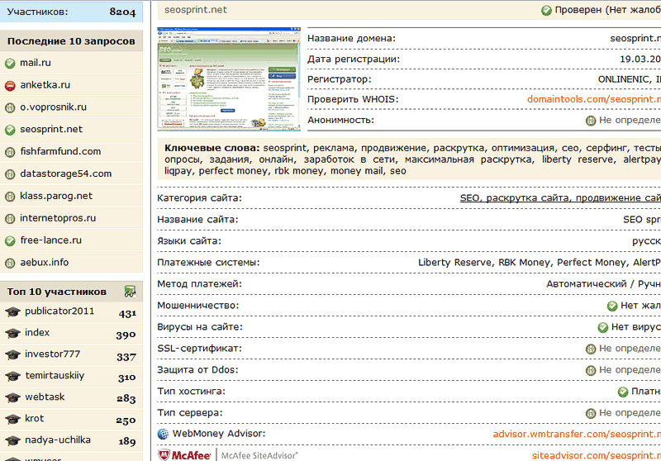This screenshot has width=661, height=461.
Task: Click graduation cap icon beside webtask
Action: 12,397
